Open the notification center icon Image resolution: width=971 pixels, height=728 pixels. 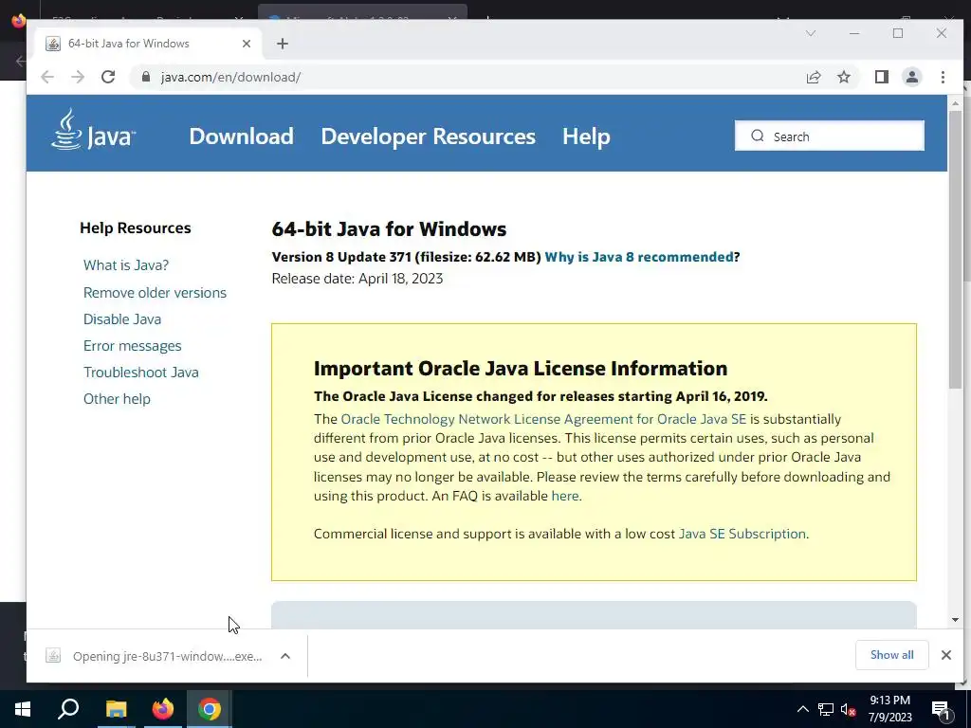point(941,709)
